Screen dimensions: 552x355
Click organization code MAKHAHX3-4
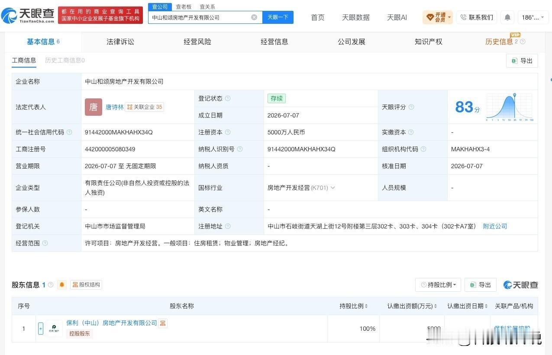[470, 149]
